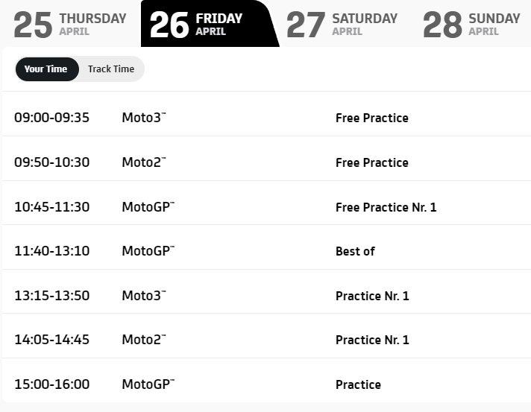Image resolution: width=531 pixels, height=412 pixels.
Task: Switch to Thursday 25 April tab
Action: (70, 24)
